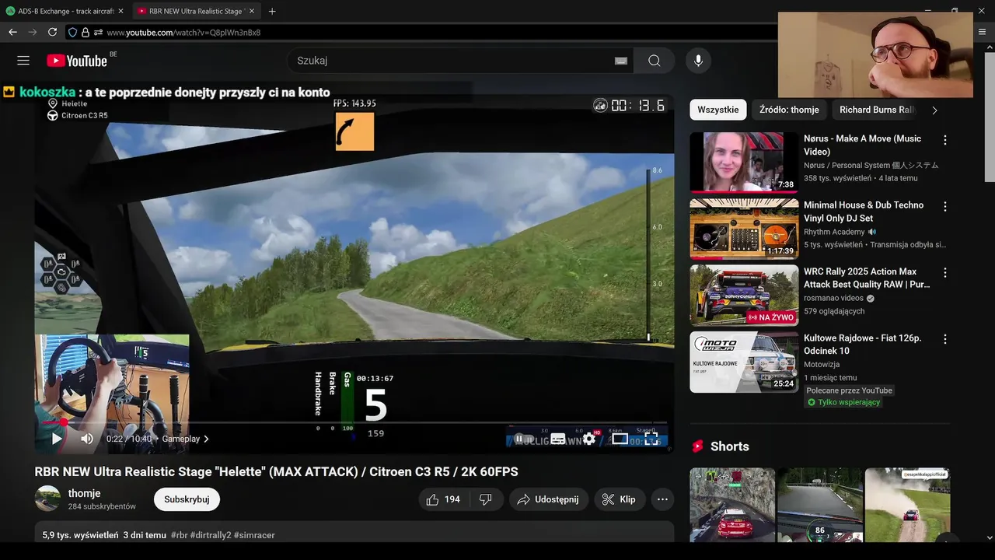Close the ADS-B Exchange tab
This screenshot has width=995, height=560.
coord(120,11)
